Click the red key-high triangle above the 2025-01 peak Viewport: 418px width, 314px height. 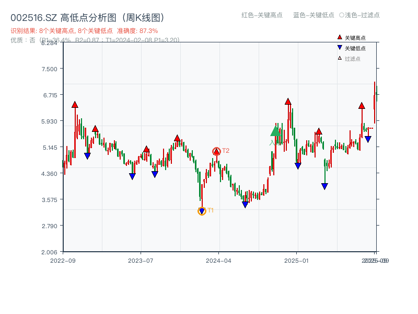pyautogui.click(x=287, y=102)
